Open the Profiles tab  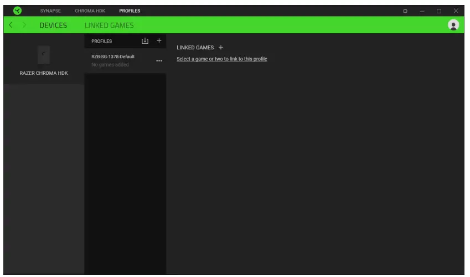(130, 11)
